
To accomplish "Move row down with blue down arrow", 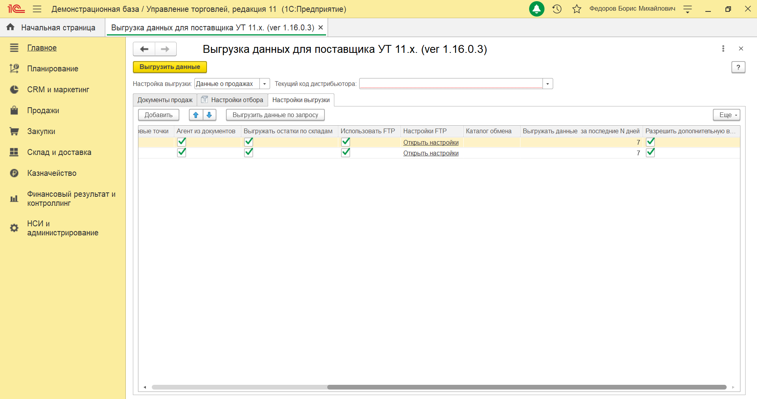I will tap(209, 115).
